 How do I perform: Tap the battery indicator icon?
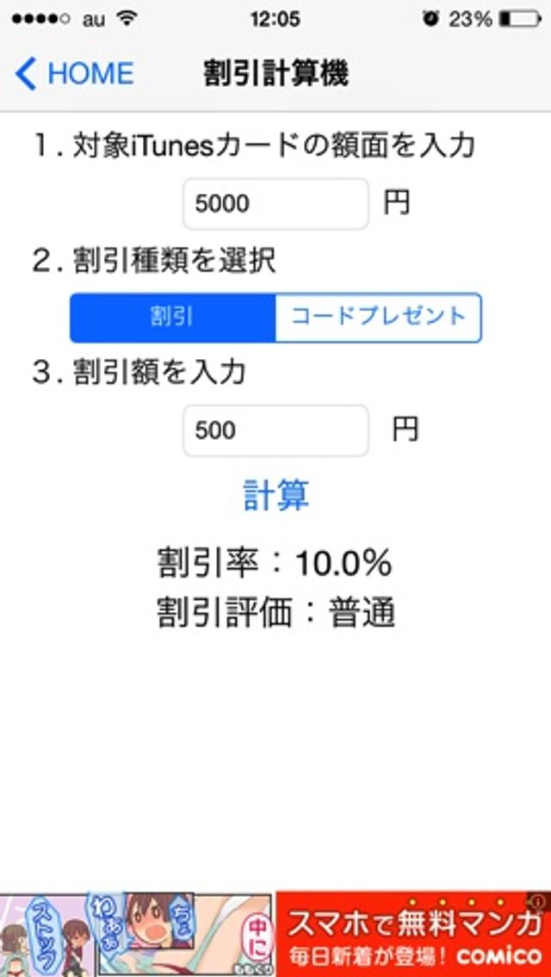coord(518,18)
